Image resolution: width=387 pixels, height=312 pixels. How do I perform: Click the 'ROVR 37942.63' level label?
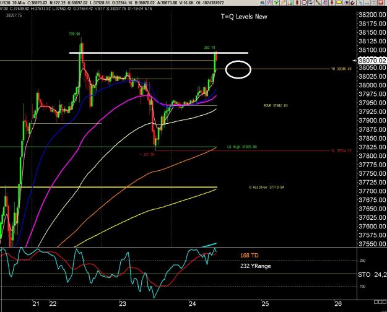tap(276, 105)
